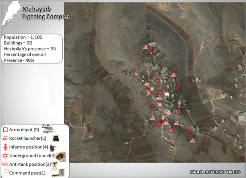
Task: Select the Underground tunnel star legend icon
Action: click(x=5, y=156)
